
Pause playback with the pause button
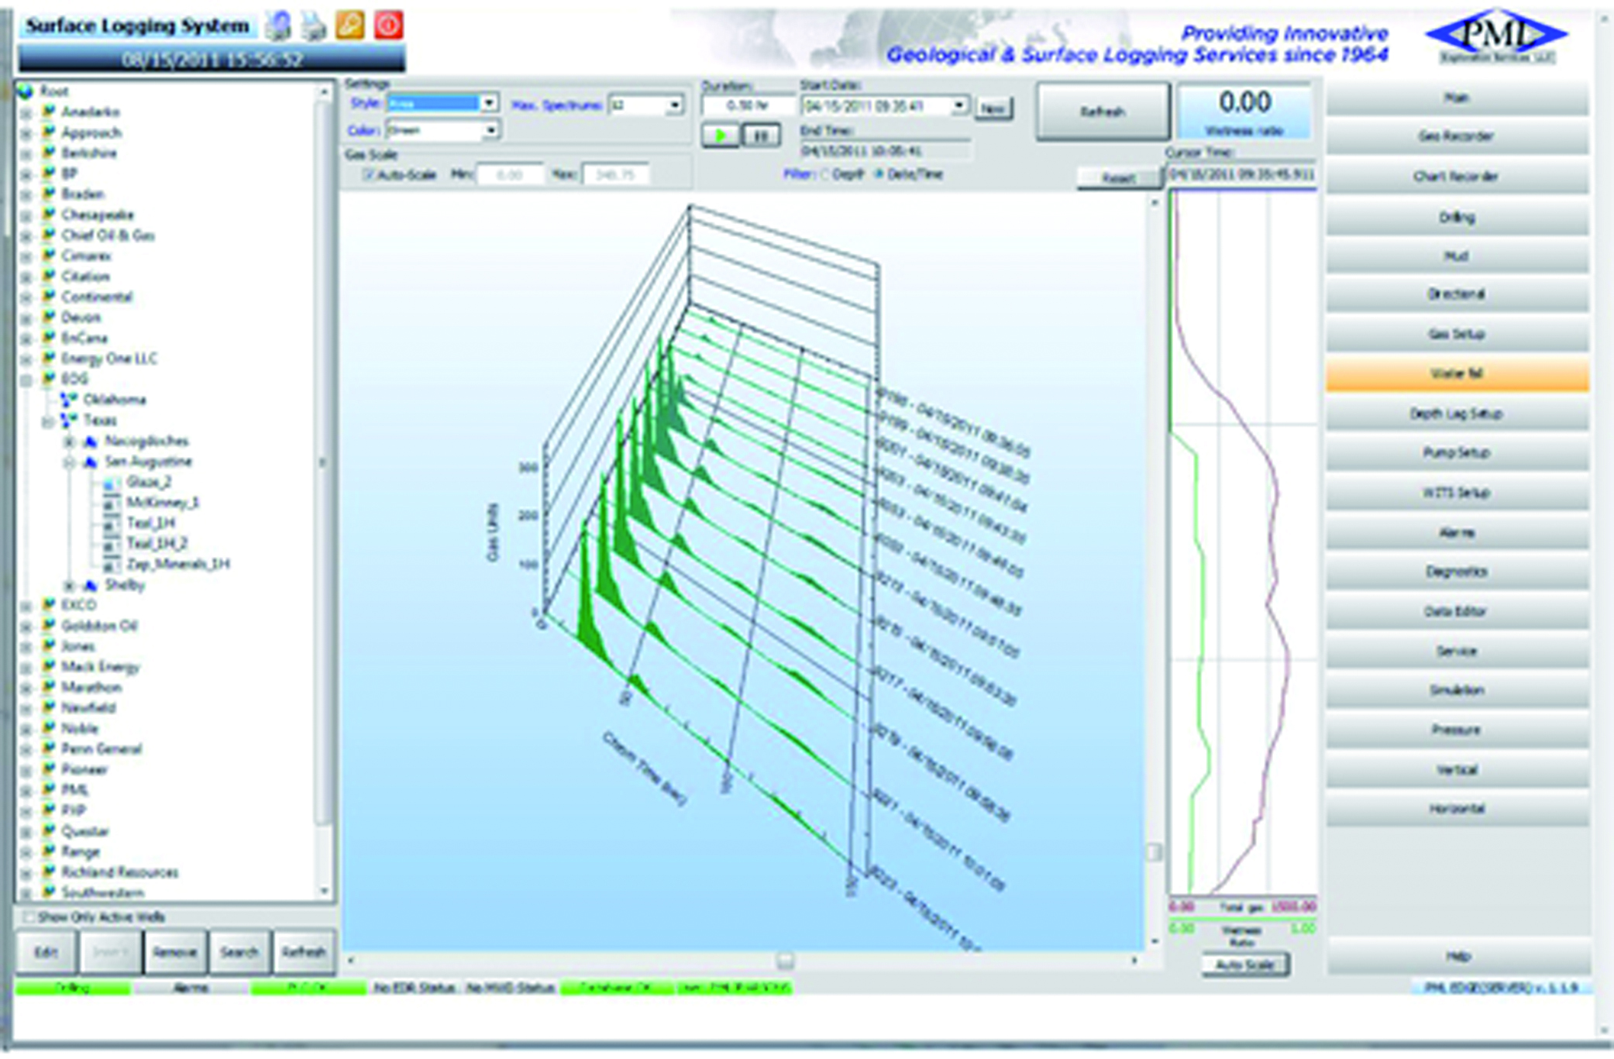(x=761, y=136)
